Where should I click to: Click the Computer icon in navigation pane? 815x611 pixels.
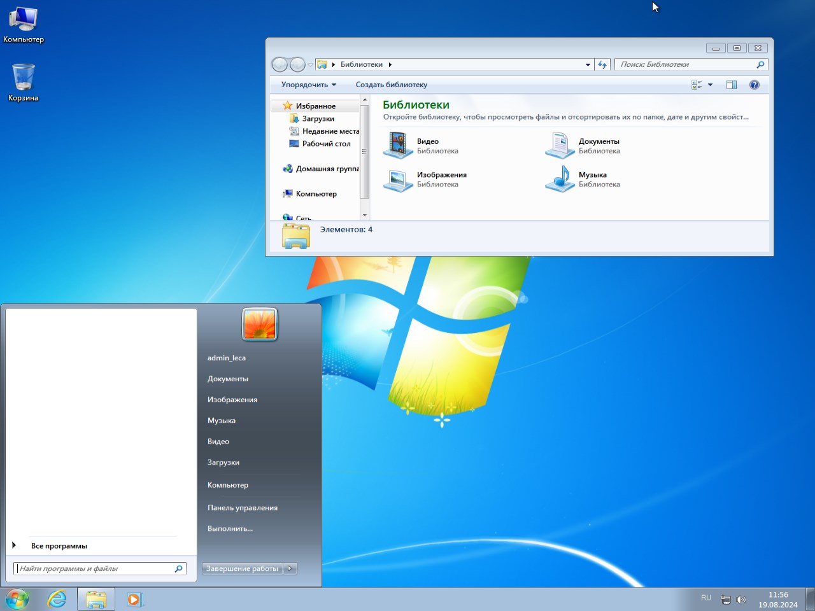point(288,193)
